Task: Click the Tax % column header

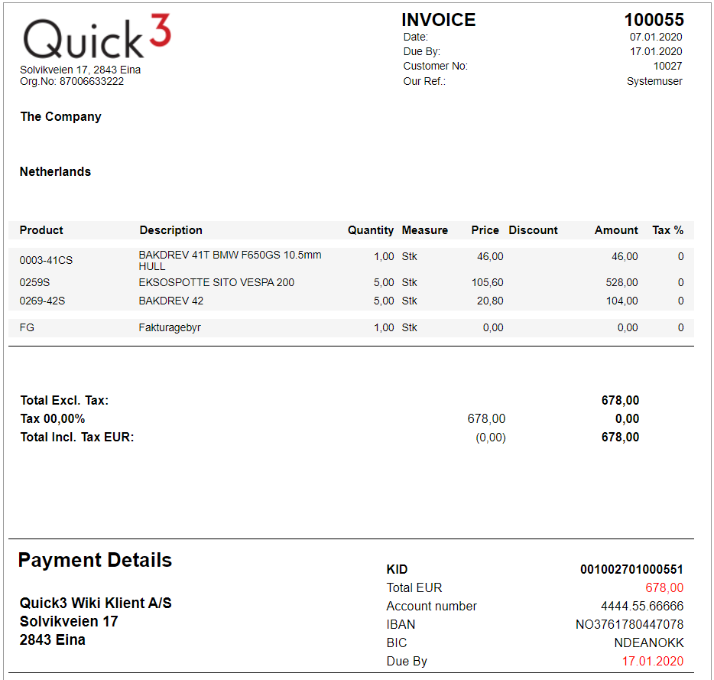Action: pos(667,230)
